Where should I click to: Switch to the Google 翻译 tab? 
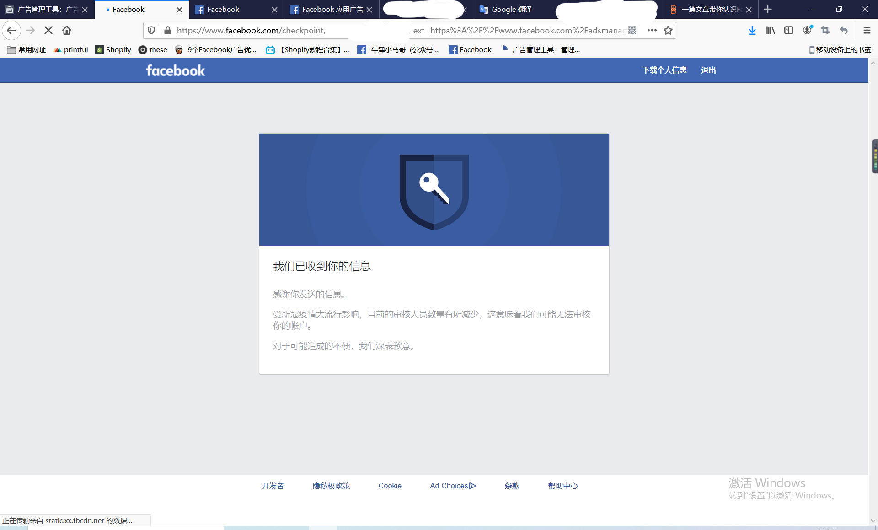pyautogui.click(x=512, y=10)
